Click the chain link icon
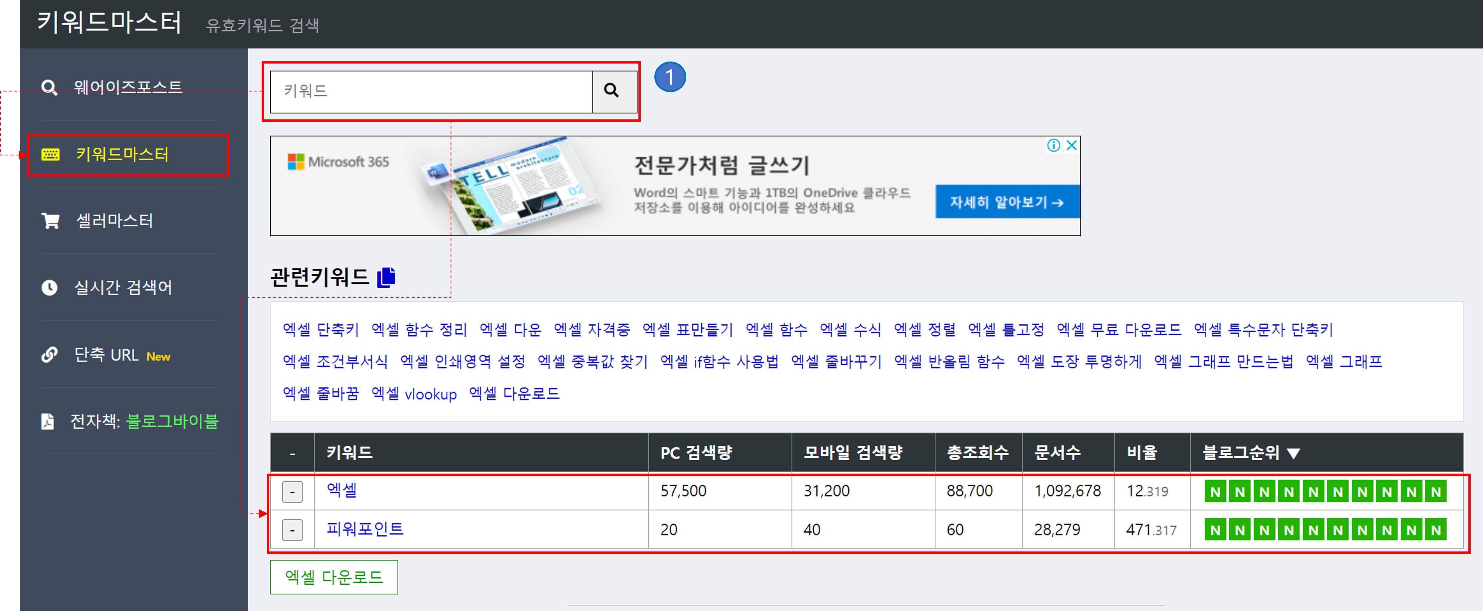 50,355
